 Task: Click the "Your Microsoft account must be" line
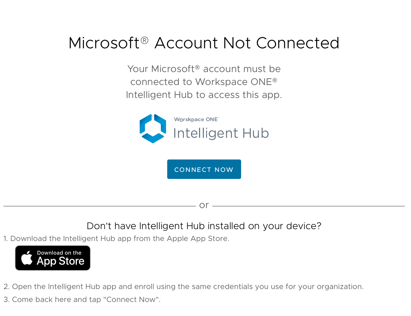204,69
